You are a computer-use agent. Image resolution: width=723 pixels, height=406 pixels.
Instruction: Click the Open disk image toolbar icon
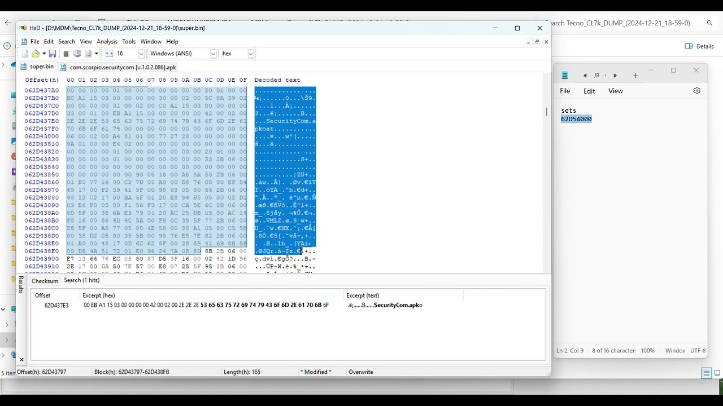click(x=88, y=54)
